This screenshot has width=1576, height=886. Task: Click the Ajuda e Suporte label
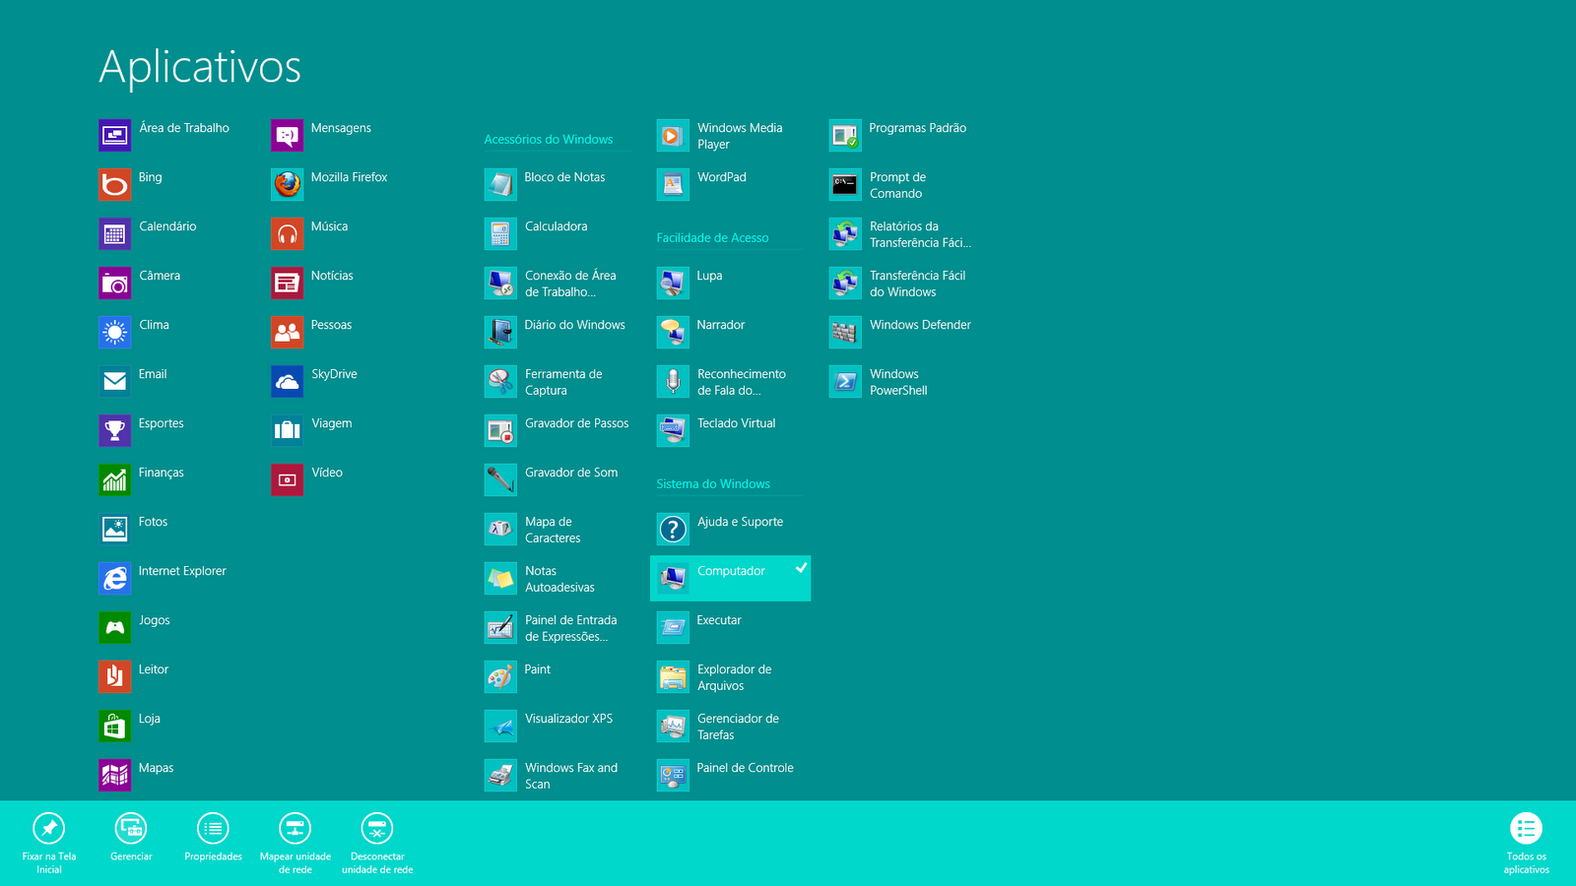[741, 522]
